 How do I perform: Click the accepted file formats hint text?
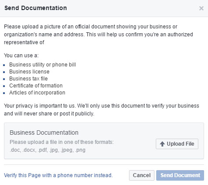pyautogui.click(x=61, y=146)
